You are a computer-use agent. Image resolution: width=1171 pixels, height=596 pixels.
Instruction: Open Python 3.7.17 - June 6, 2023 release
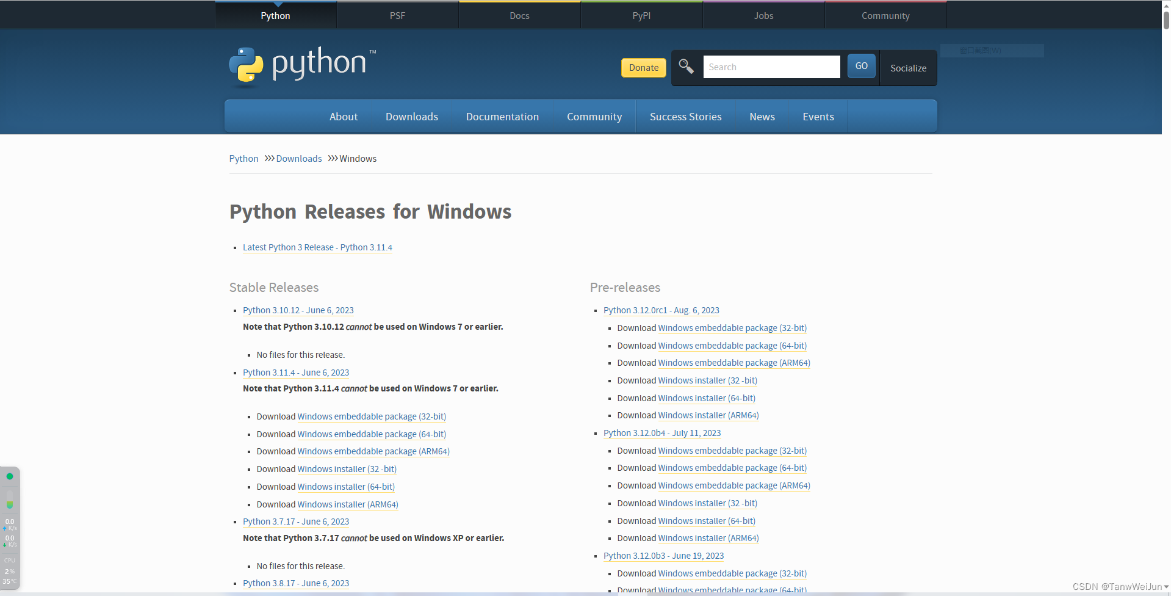click(296, 521)
